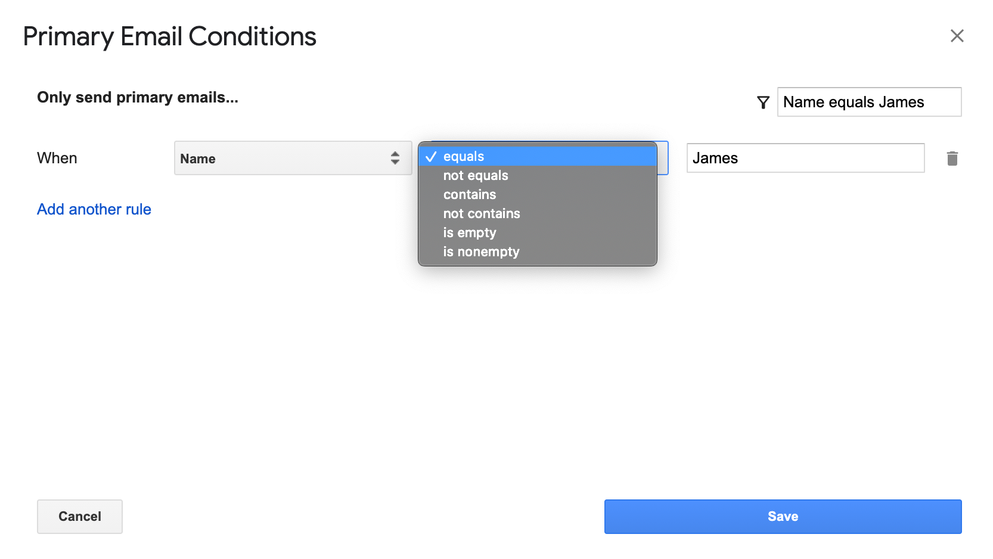Save the email conditions
Screen dimensions: 993x559
coord(782,516)
